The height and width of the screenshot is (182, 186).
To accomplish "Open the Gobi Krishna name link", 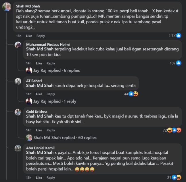I will [x=36, y=112].
